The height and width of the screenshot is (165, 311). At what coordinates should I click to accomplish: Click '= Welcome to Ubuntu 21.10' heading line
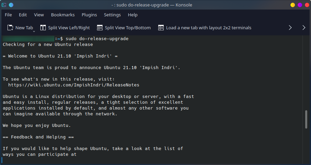60,56
